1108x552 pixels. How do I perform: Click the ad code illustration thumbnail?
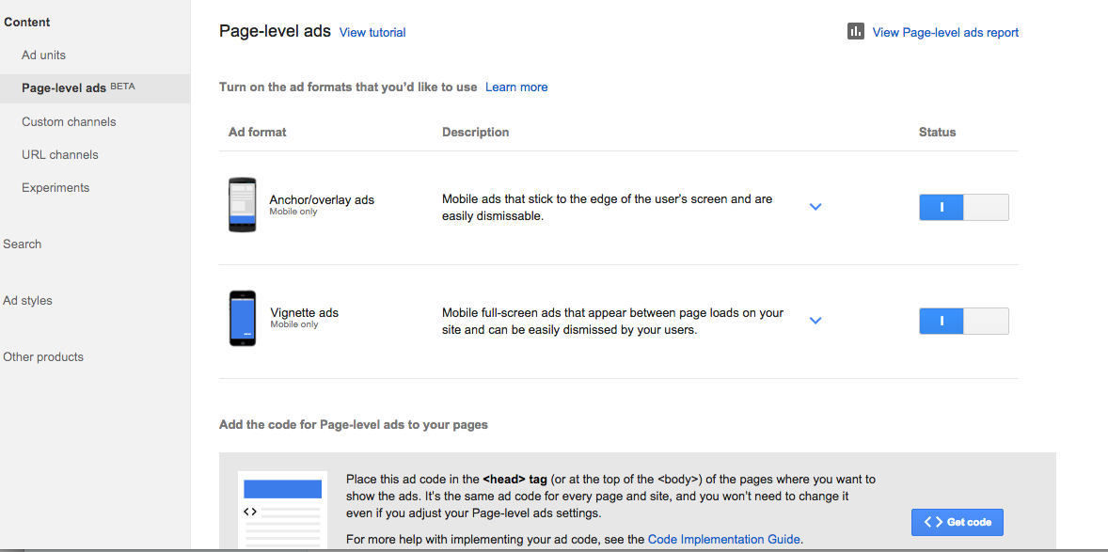(x=283, y=511)
